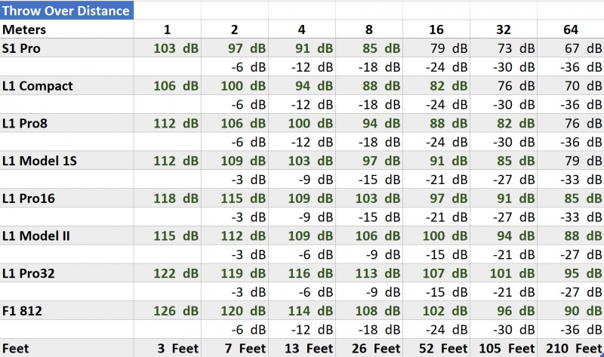This screenshot has height=357, width=604.
Task: Click the "64" meters column header
Action: [570, 29]
